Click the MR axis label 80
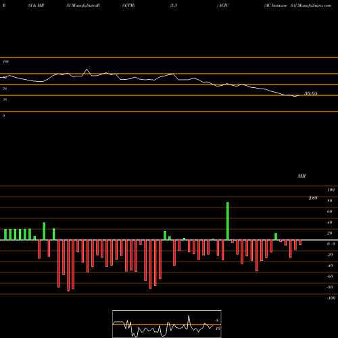This screenshot has width=338, height=338. (330, 201)
